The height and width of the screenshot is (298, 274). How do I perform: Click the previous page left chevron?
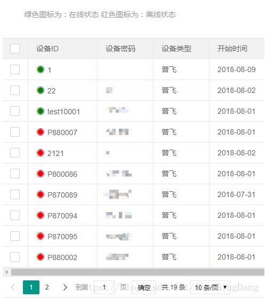(13, 287)
